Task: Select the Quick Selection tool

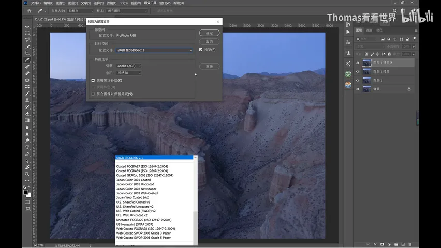Action: point(27,47)
